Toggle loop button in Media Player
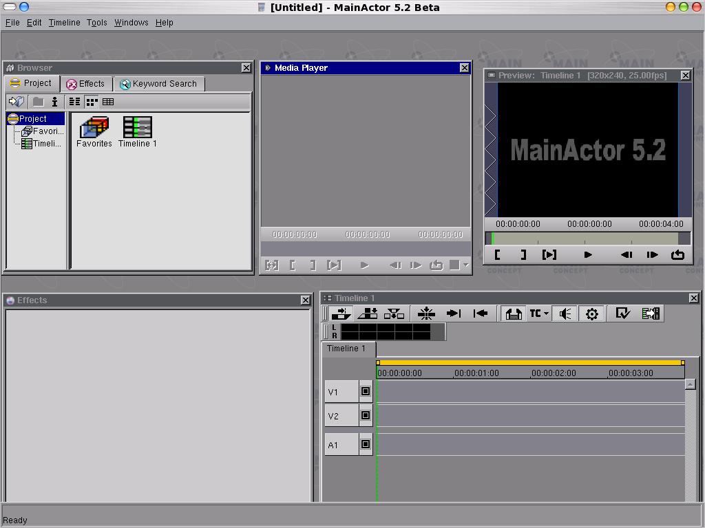 (x=436, y=265)
